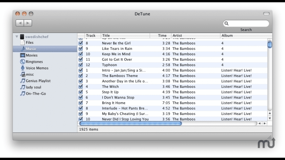
Task: Click the horizontal scrollbar thumb
Action: pyautogui.click(x=130, y=123)
